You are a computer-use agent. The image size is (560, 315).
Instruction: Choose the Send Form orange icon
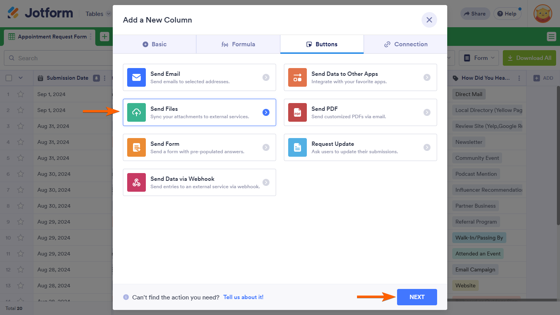tap(136, 147)
